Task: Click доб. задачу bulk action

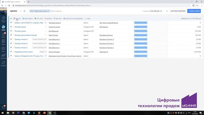Action: coord(28,19)
